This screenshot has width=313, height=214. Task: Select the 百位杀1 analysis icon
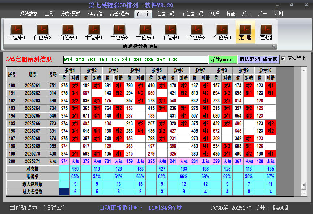coord(16,31)
